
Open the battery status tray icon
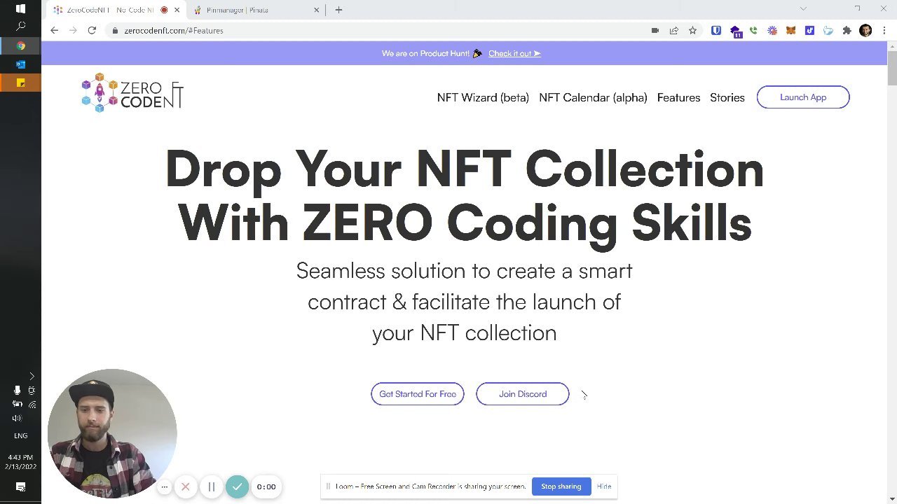17,404
